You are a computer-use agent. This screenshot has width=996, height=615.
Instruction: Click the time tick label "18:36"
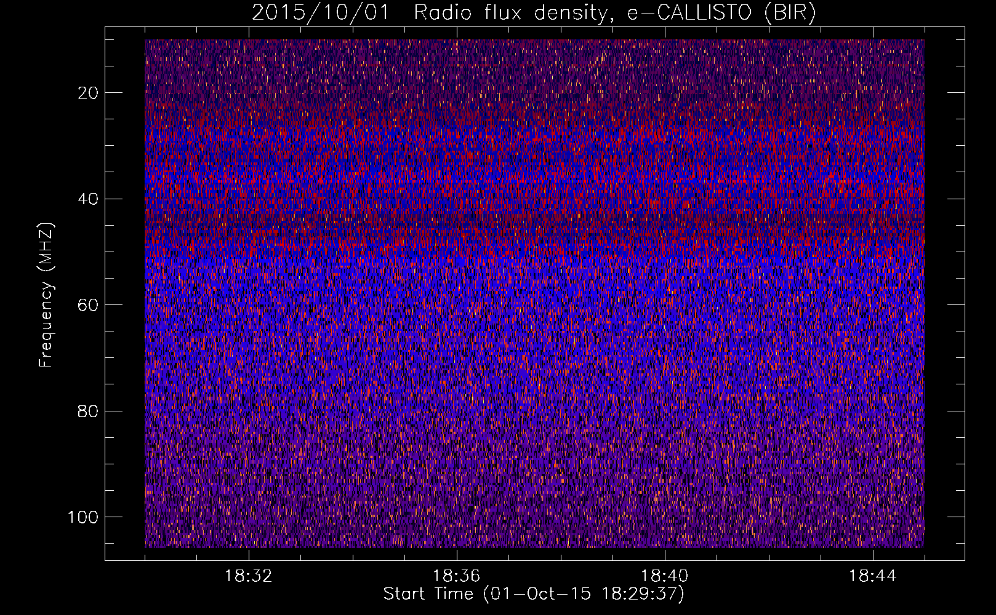(457, 576)
